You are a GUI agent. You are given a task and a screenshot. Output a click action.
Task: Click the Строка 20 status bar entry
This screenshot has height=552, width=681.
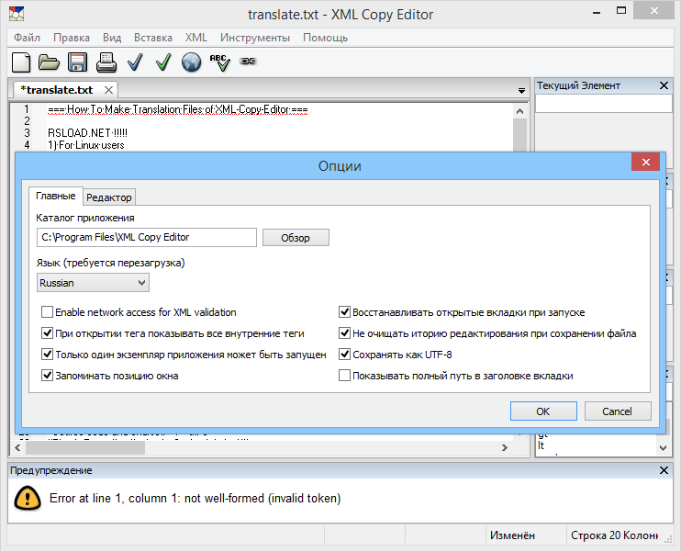pos(614,535)
